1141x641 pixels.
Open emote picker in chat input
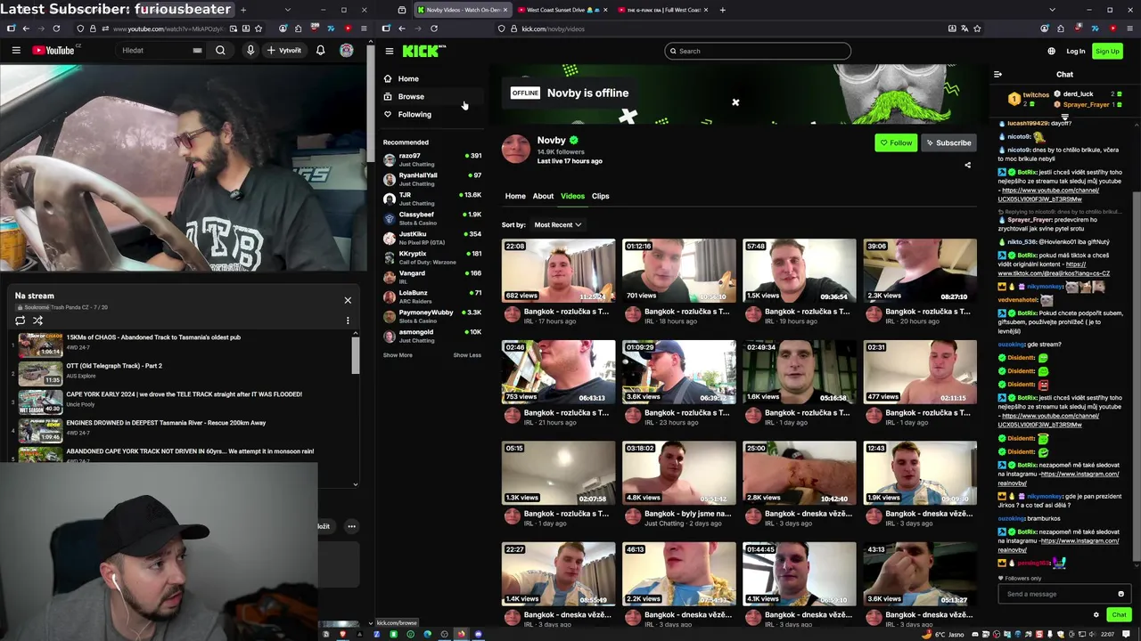(x=1120, y=594)
